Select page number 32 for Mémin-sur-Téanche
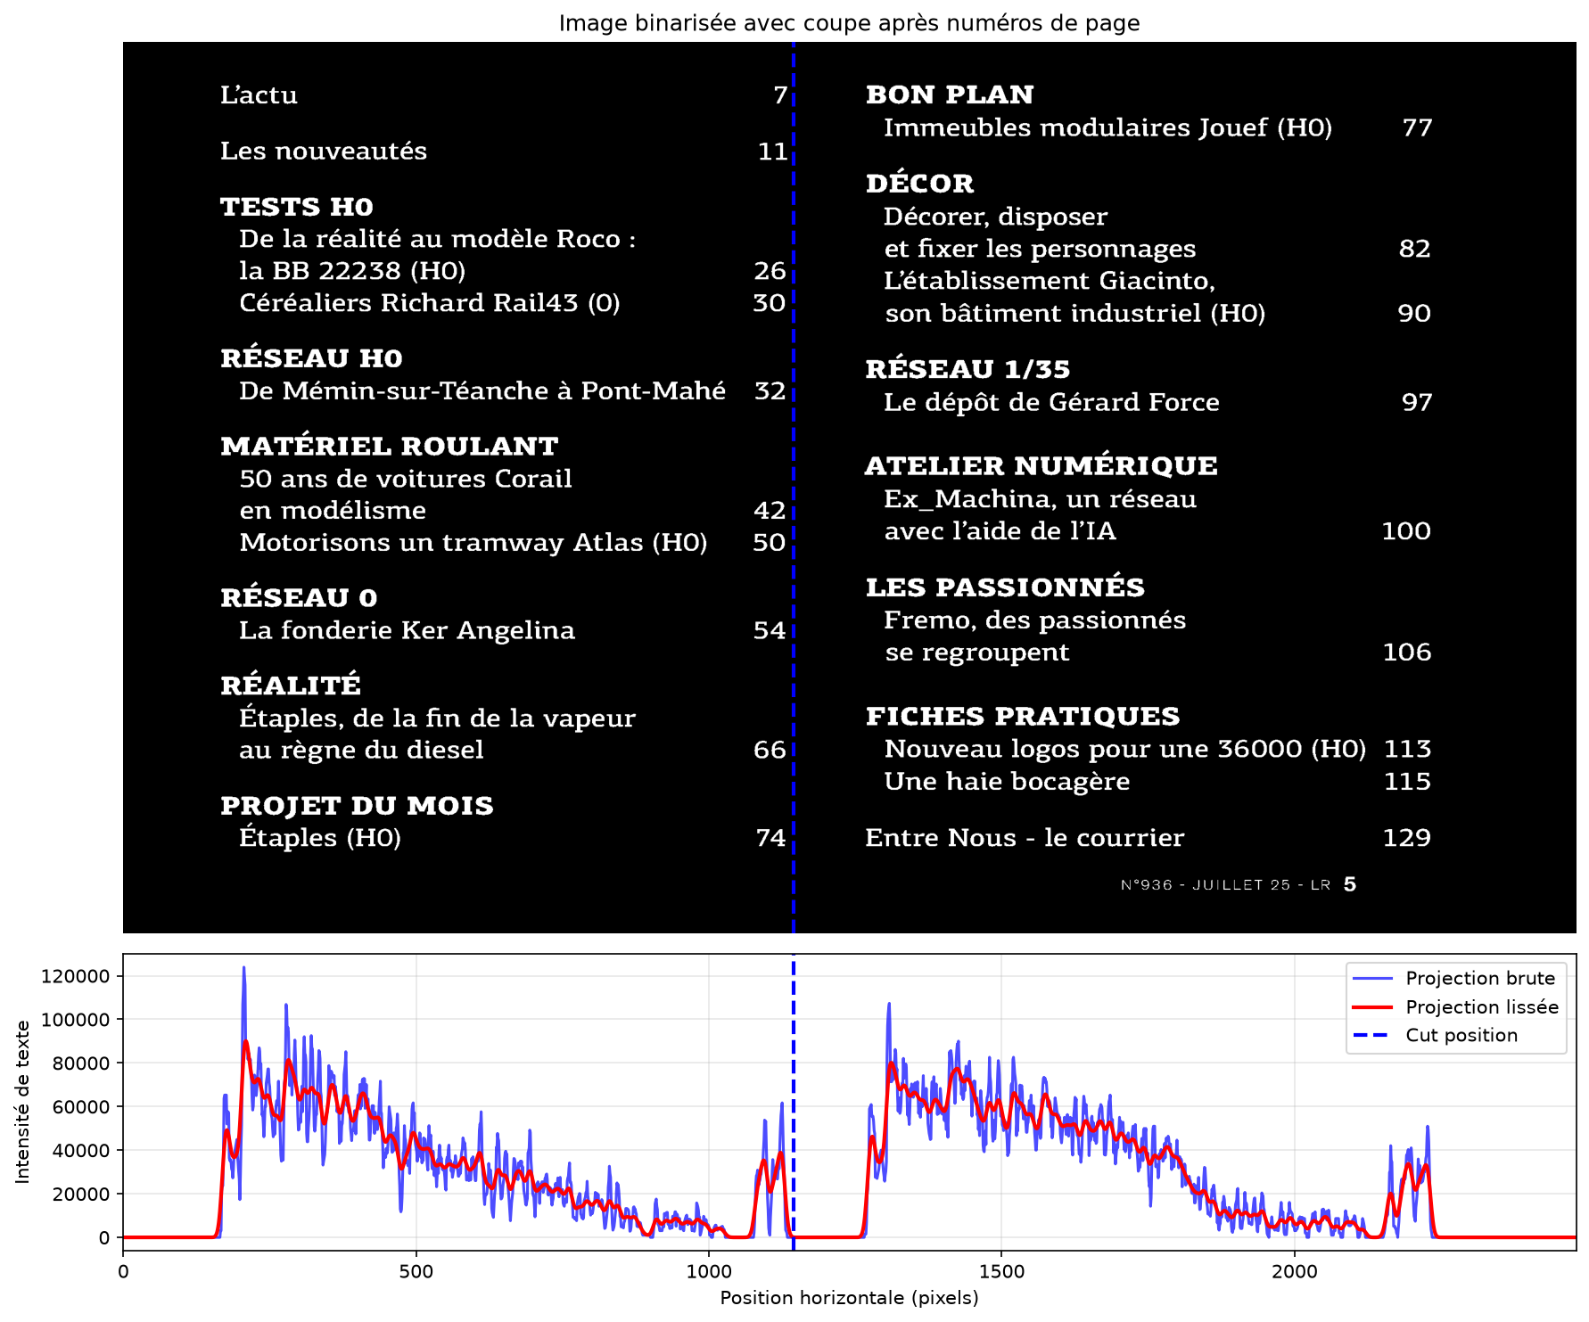The width and height of the screenshot is (1589, 1322). pos(770,391)
